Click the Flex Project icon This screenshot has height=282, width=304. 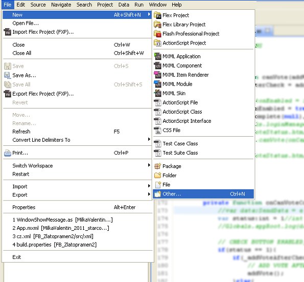click(x=157, y=15)
